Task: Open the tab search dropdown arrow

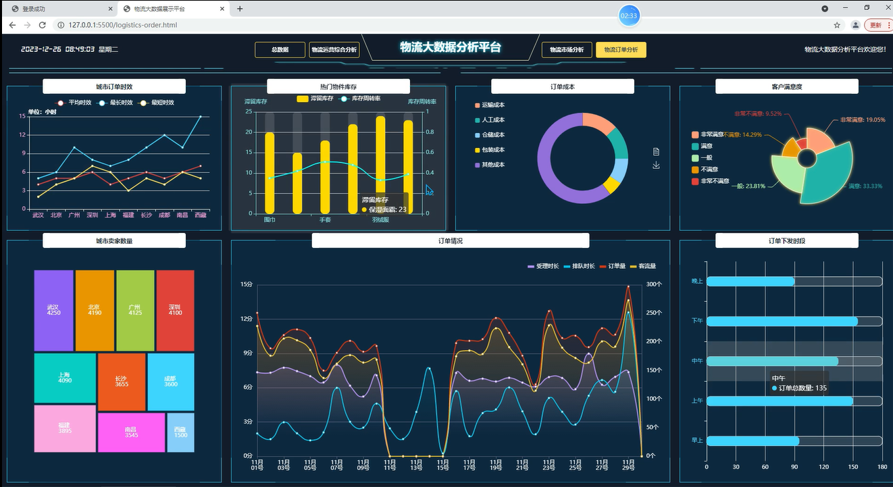Action: 825,9
